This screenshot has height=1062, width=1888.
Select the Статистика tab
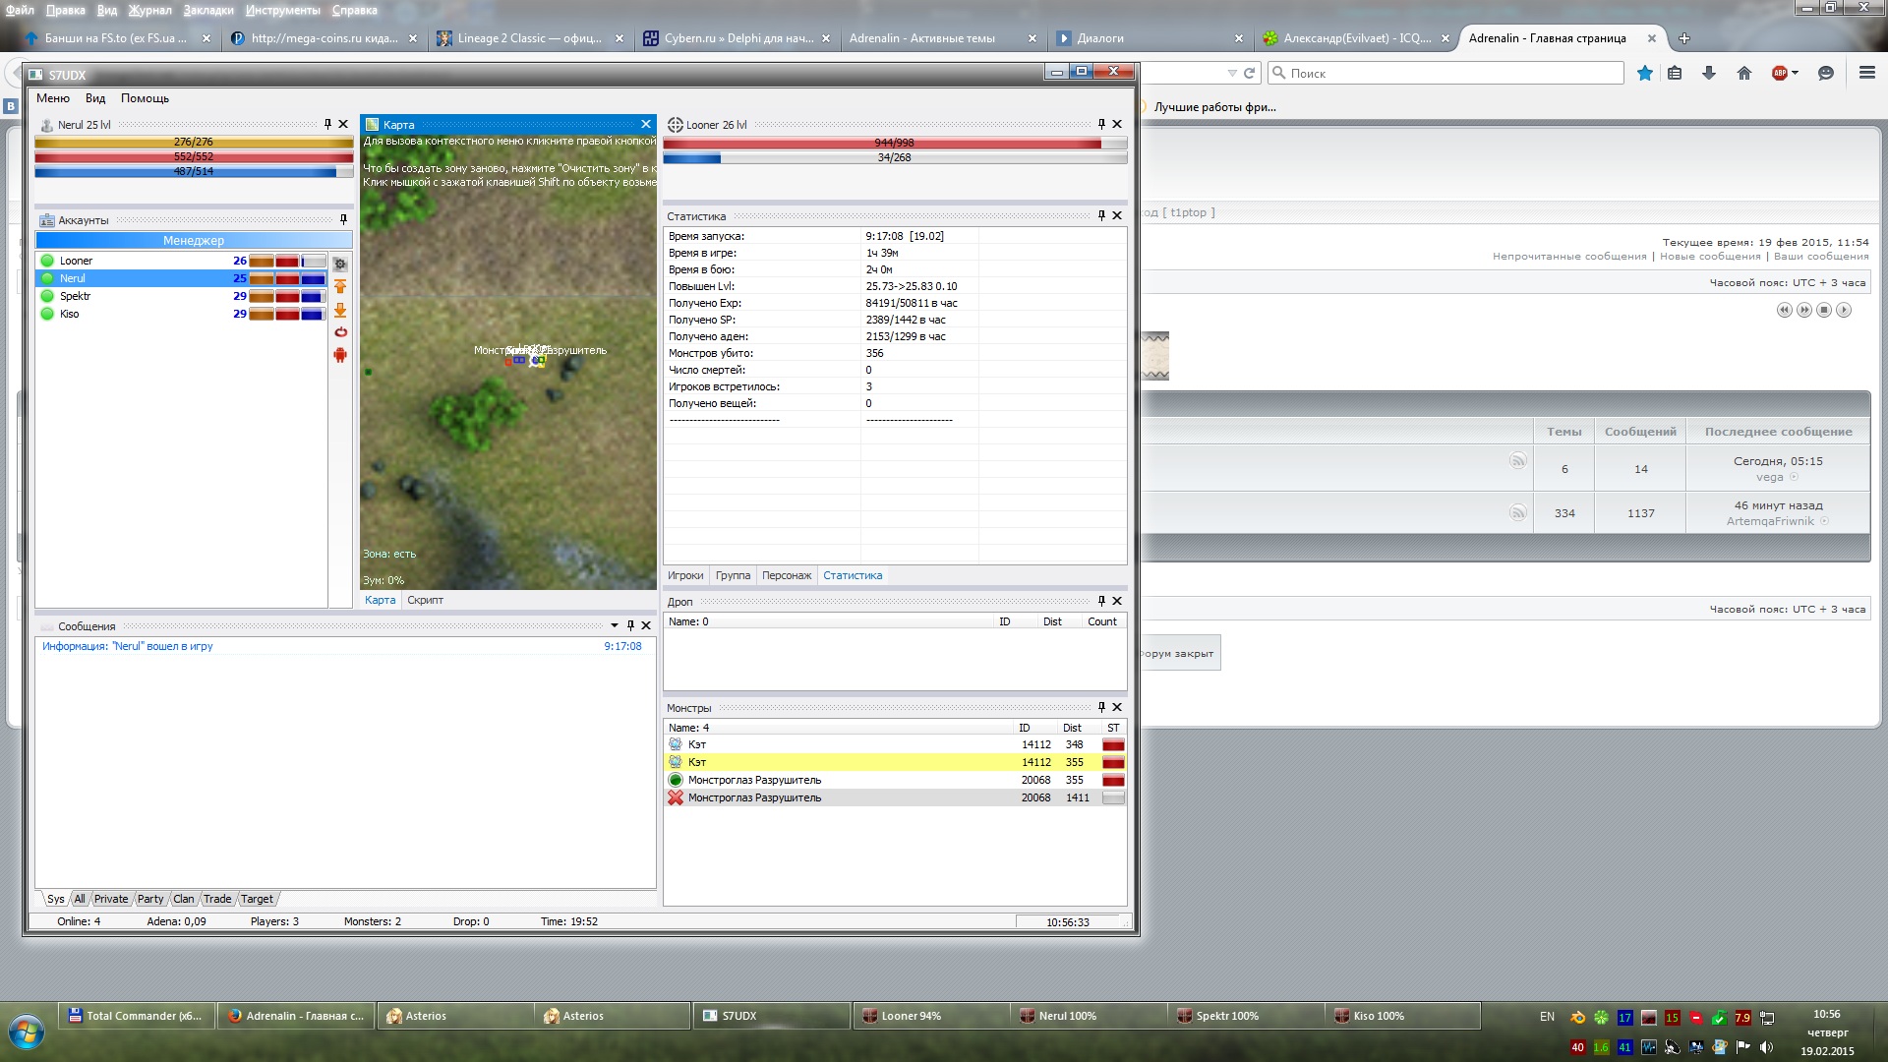pos(853,575)
